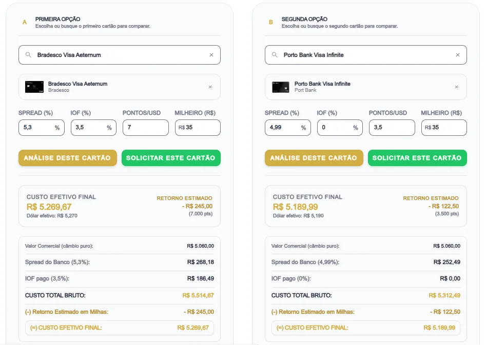Open Análise Deste Cartão for Porto Bank
This screenshot has width=486, height=345.
(x=314, y=158)
